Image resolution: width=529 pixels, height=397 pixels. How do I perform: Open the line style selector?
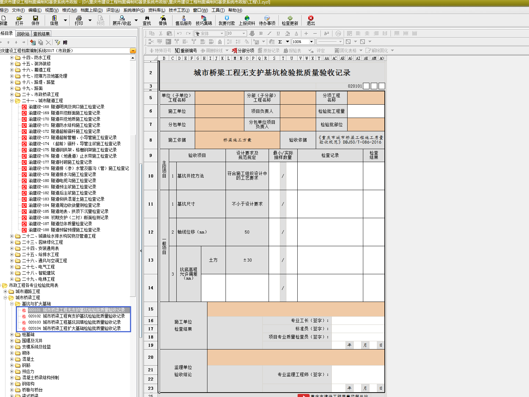click(330, 42)
